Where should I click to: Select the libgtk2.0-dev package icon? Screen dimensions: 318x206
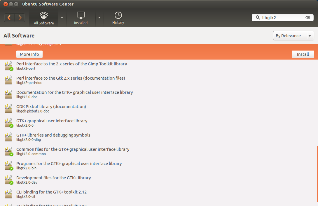click(x=8, y=180)
